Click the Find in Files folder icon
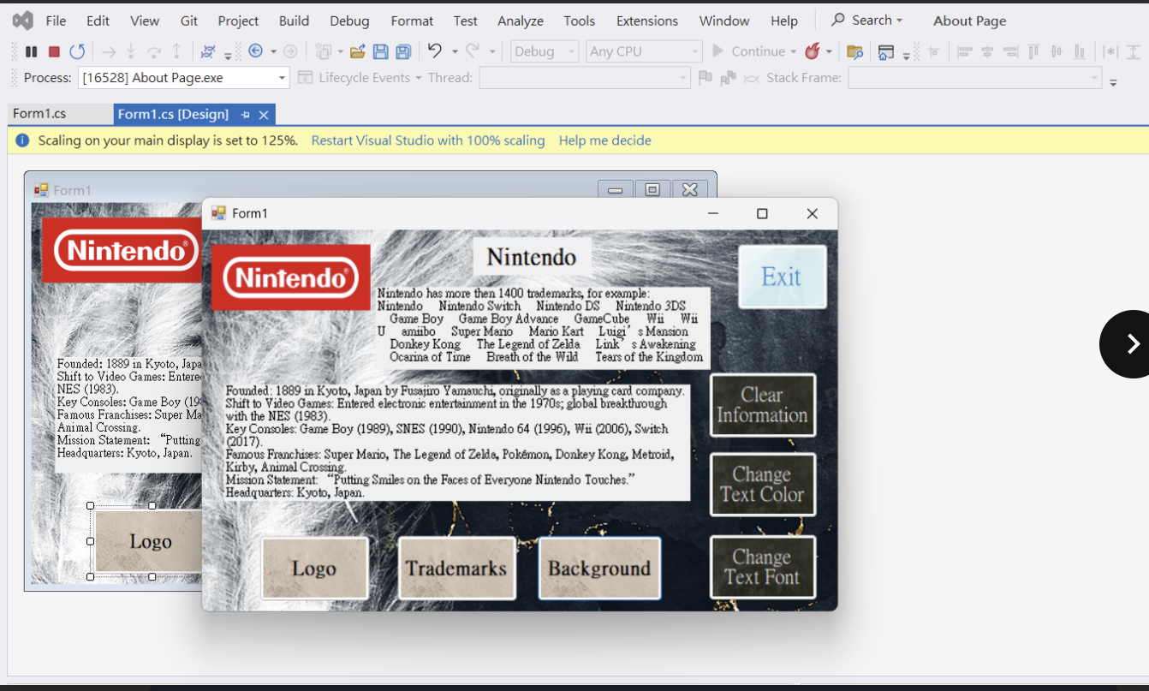Image resolution: width=1149 pixels, height=691 pixels. (854, 52)
